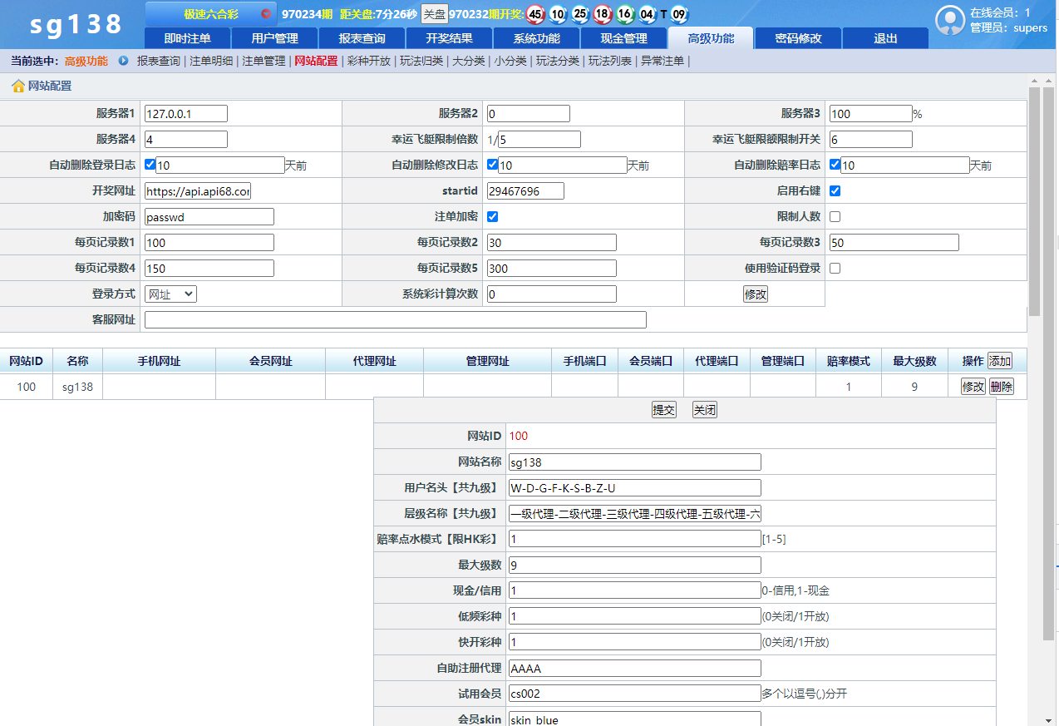The height and width of the screenshot is (726, 1059).
Task: Click the lottery ball numbered 09
Action: (679, 14)
